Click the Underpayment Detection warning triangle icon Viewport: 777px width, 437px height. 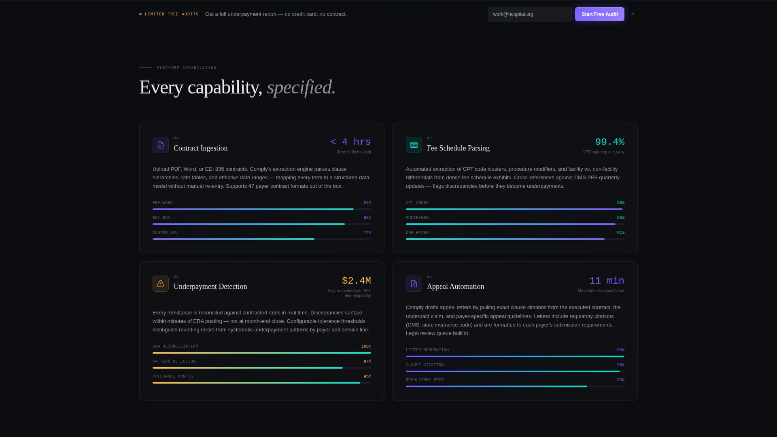[161, 284]
